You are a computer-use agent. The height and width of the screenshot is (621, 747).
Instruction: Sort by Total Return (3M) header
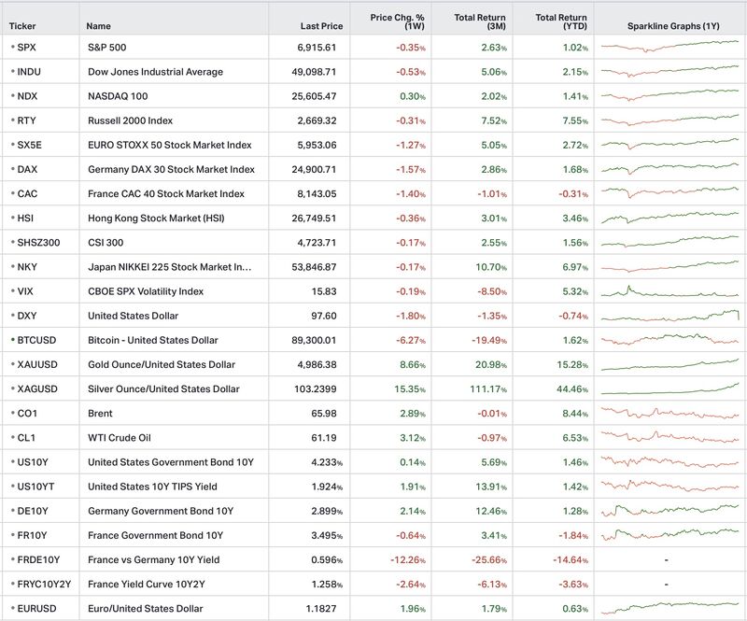tap(480, 21)
